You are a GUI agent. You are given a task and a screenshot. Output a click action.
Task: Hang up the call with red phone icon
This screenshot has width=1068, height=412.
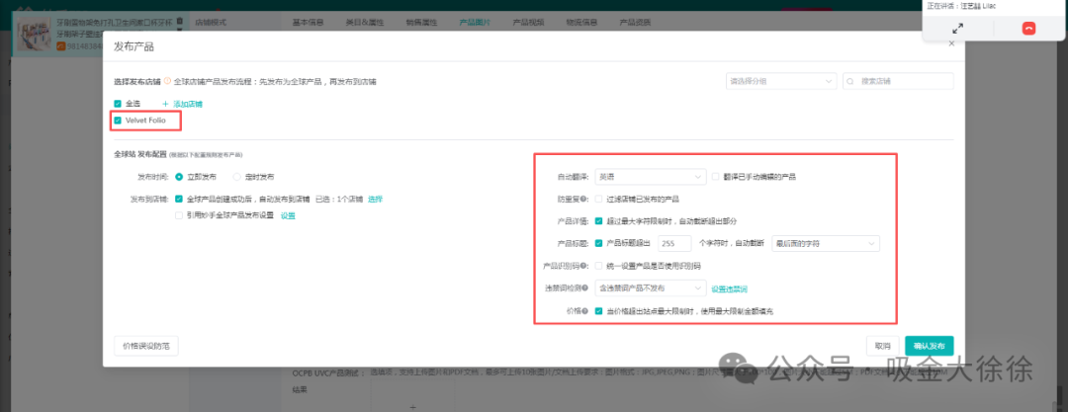point(1028,29)
